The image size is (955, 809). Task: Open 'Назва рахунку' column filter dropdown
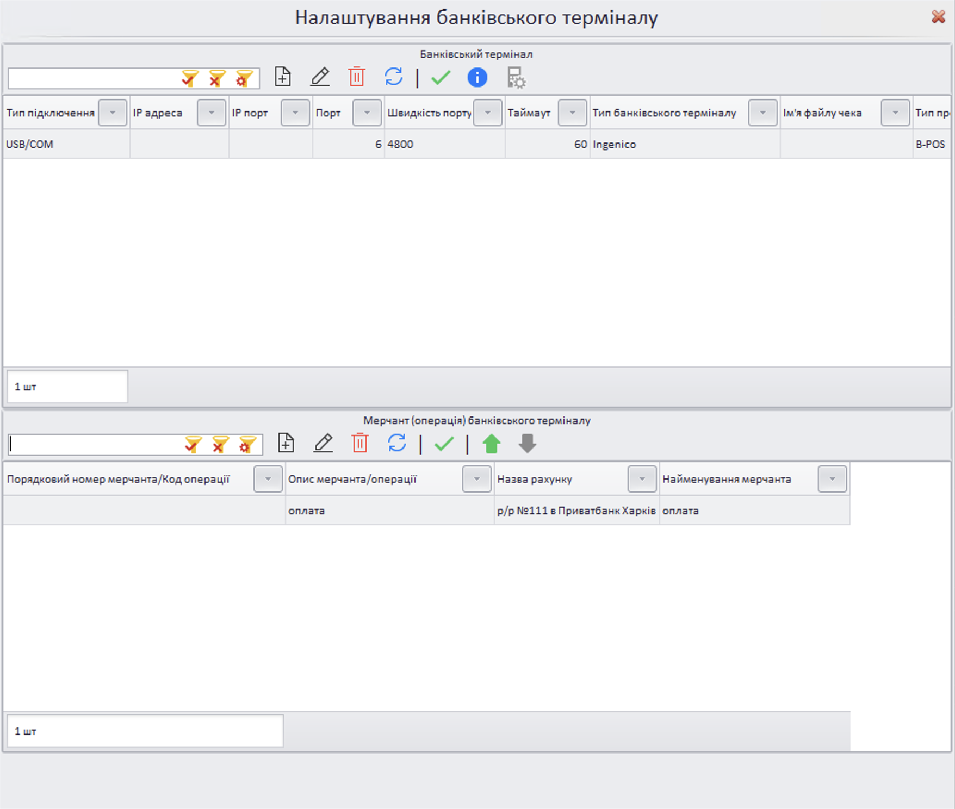click(642, 479)
